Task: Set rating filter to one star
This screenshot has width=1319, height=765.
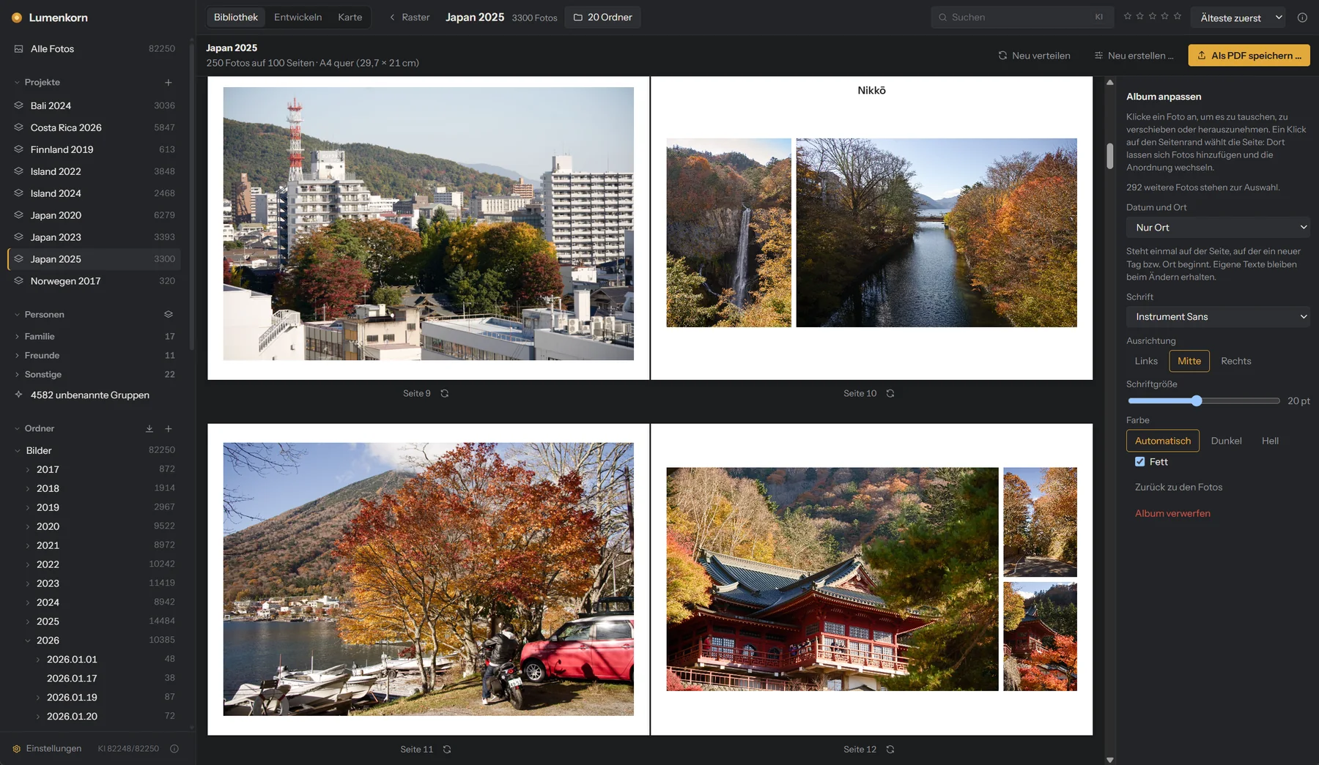Action: tap(1128, 16)
